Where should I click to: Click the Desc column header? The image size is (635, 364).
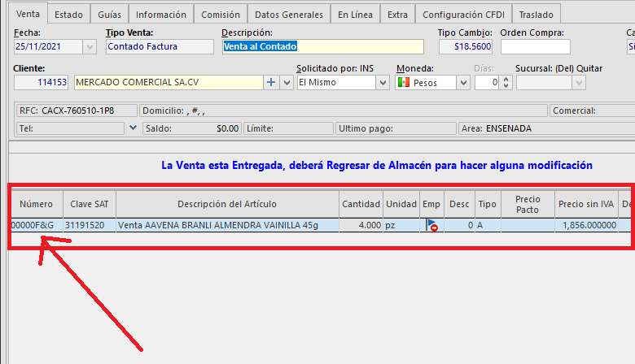pyautogui.click(x=459, y=204)
